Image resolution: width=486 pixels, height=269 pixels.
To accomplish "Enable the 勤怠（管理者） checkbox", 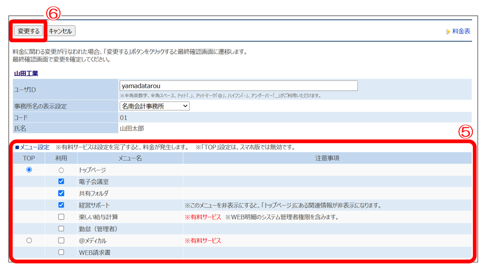I will [61, 229].
